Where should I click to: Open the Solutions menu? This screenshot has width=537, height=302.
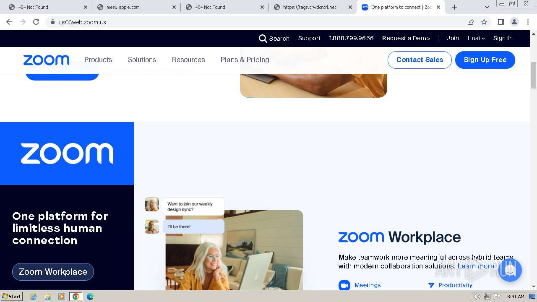point(142,60)
